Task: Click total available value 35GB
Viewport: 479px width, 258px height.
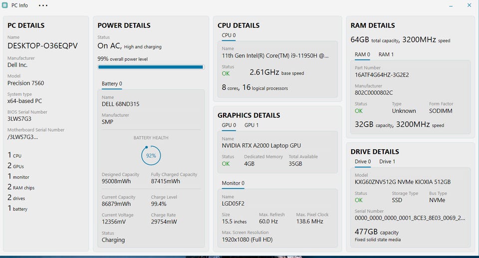Action: (x=295, y=164)
